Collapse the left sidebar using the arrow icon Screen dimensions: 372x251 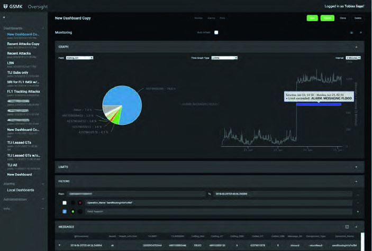click(4, 17)
